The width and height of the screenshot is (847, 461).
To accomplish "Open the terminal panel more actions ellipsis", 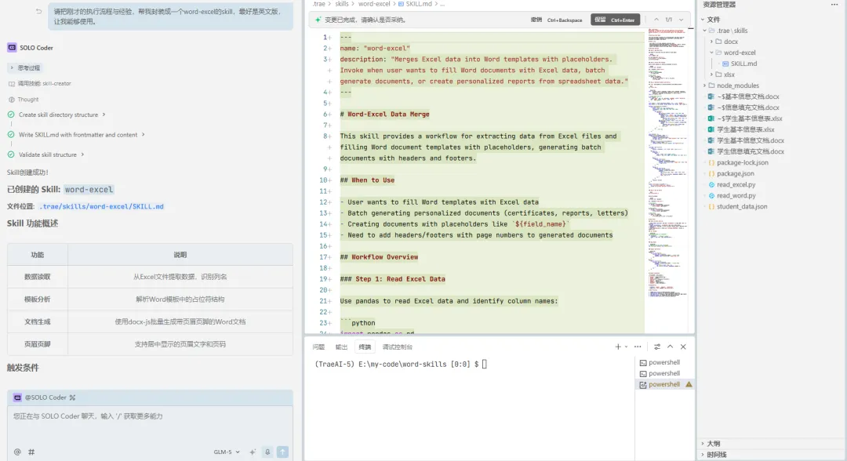I will pos(638,347).
